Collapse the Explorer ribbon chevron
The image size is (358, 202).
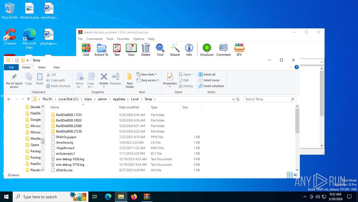(x=291, y=67)
